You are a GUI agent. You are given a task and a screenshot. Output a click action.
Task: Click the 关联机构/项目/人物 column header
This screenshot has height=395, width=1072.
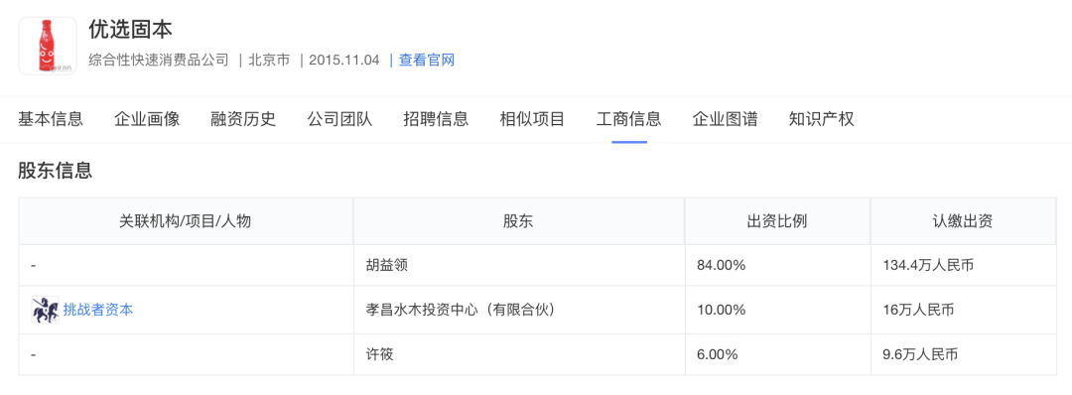(186, 221)
